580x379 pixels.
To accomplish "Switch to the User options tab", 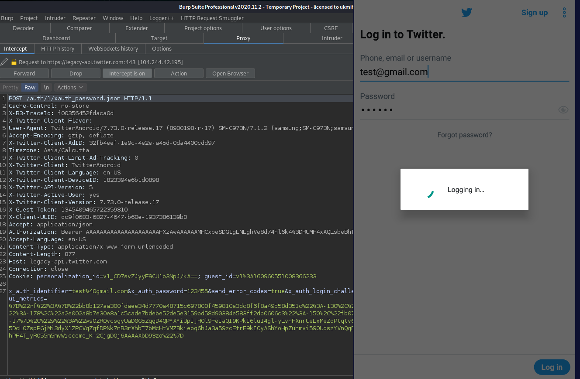I will point(276,28).
